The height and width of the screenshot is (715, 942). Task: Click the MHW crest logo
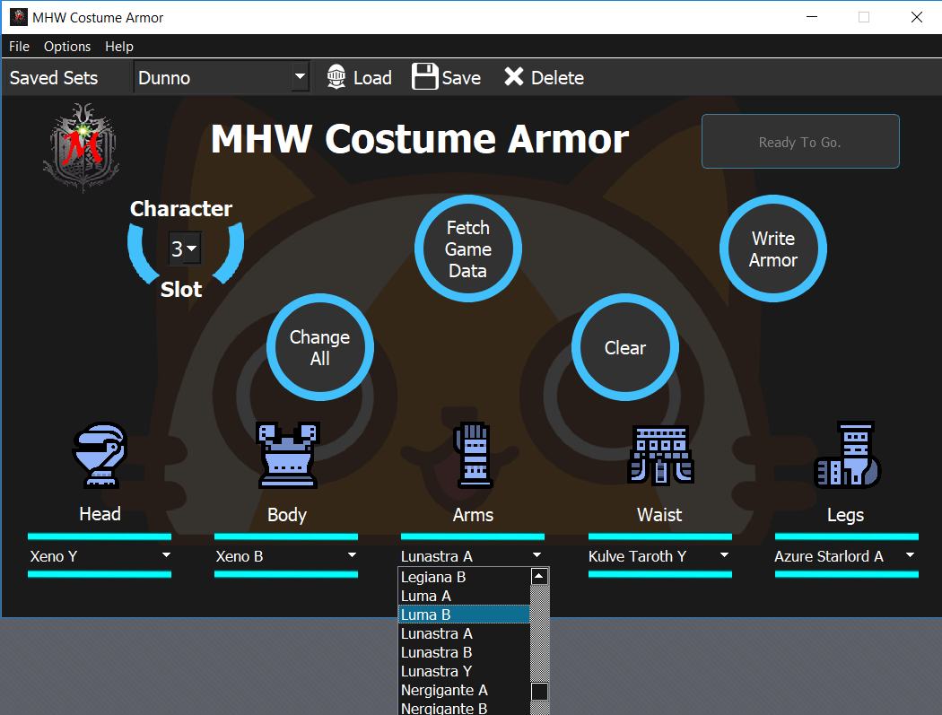(x=82, y=148)
